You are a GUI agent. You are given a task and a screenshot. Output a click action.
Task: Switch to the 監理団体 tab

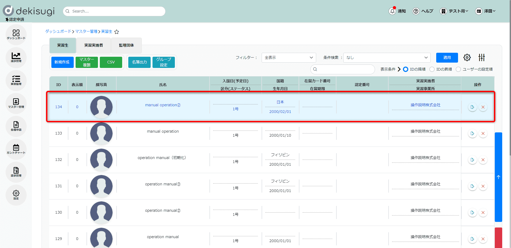point(126,45)
